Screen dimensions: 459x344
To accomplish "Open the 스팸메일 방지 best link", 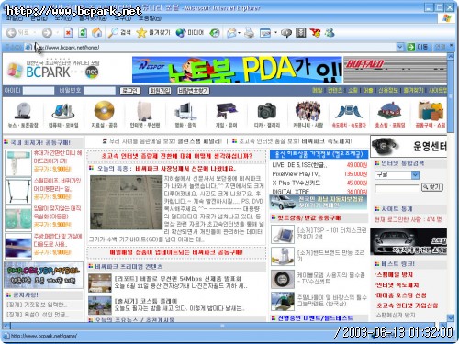I will (395, 274).
